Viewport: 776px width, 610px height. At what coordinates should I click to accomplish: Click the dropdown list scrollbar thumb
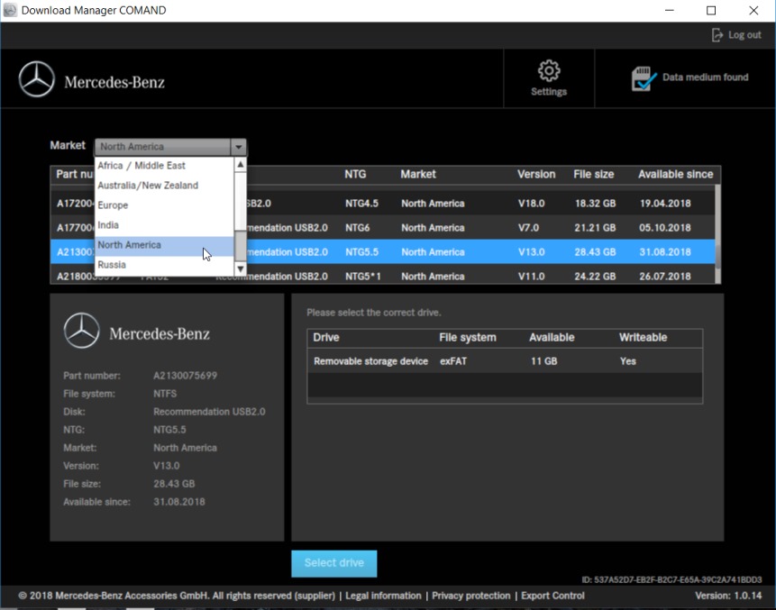pyautogui.click(x=240, y=246)
